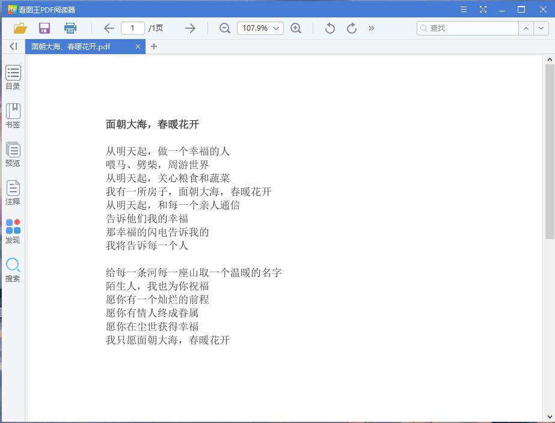555x423 pixels.
Task: Open the 目录 contents panel
Action: 13,77
